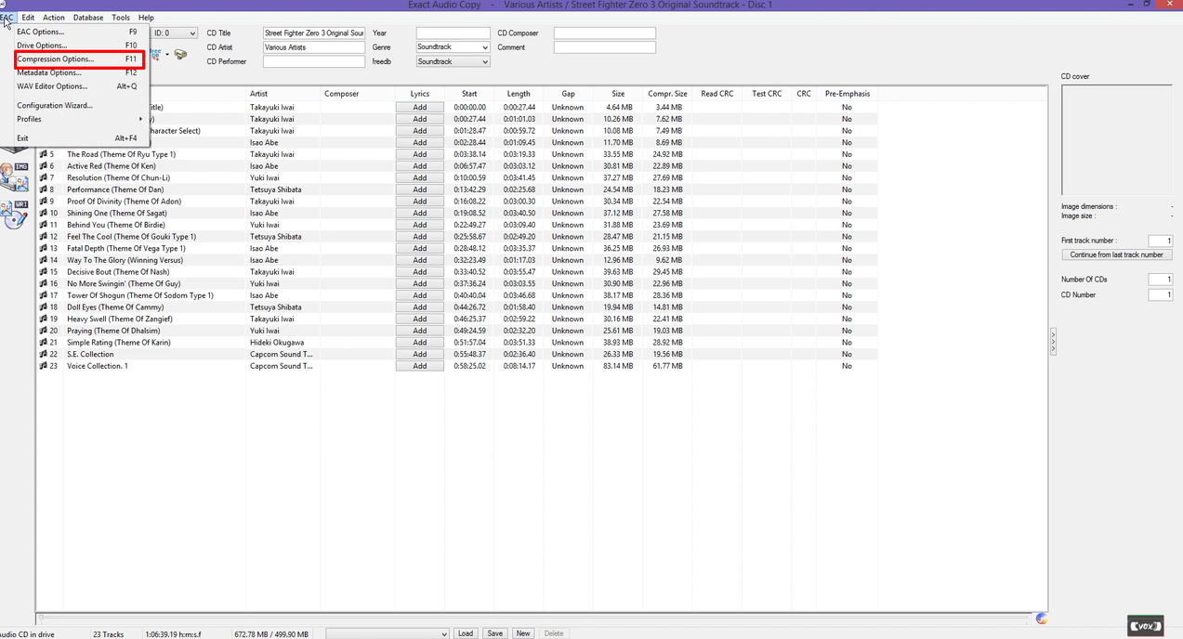Viewport: 1183px width, 639px height.
Task: Click the CD Title input field
Action: pyautogui.click(x=314, y=33)
